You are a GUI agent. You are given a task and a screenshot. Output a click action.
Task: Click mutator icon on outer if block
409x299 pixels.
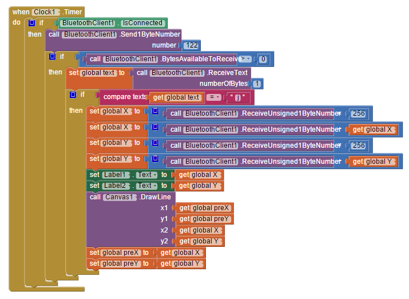31,23
